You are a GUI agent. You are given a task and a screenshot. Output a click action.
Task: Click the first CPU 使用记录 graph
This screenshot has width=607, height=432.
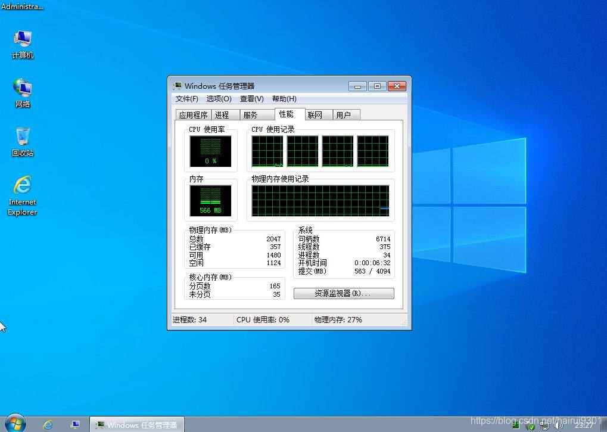coord(267,151)
